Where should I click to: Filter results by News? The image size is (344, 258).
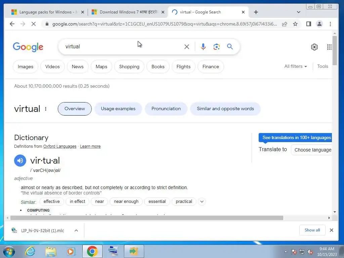(x=78, y=67)
